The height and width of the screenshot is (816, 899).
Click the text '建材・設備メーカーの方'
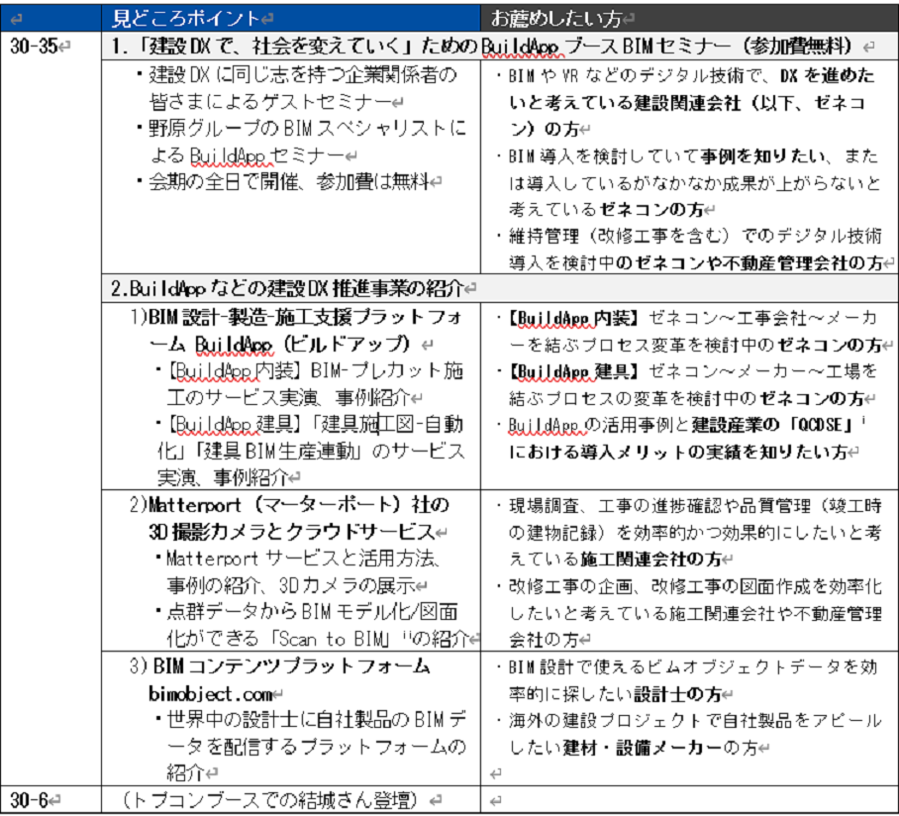pos(660,748)
